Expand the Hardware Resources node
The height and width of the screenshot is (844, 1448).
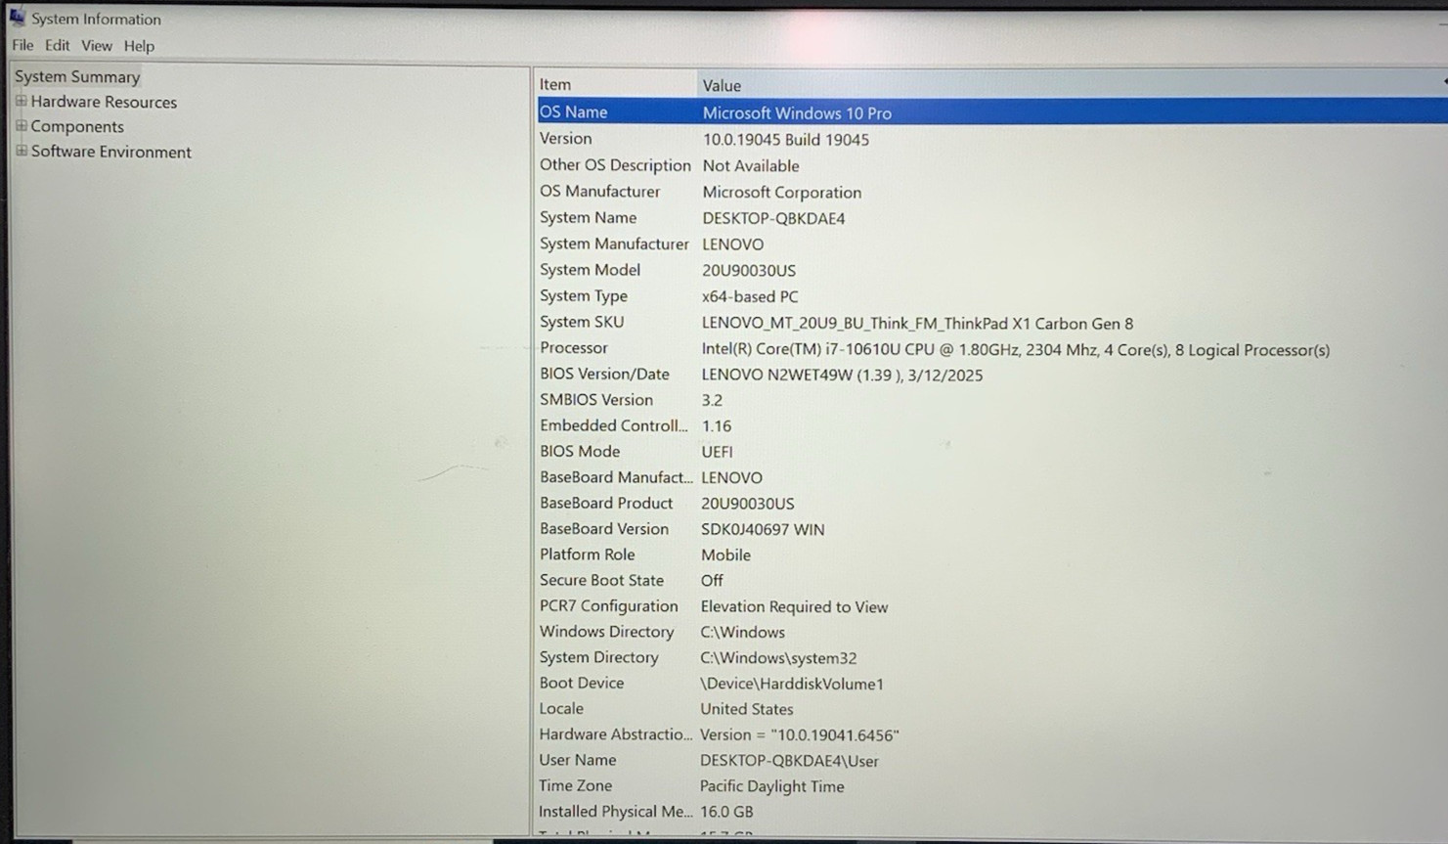click(21, 101)
